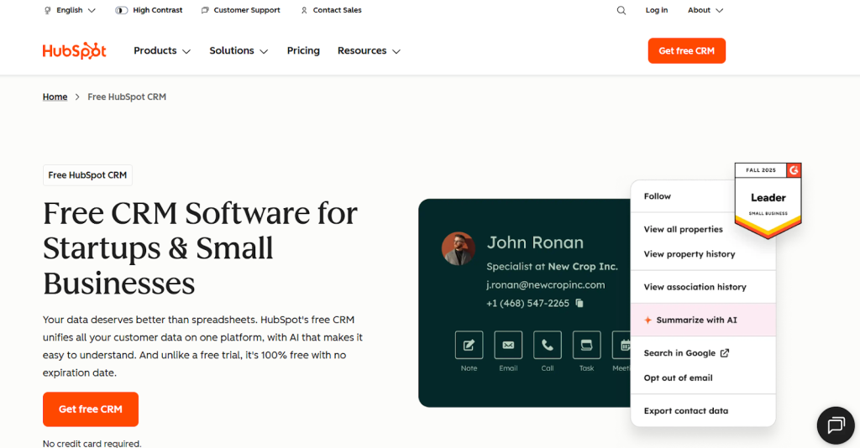Click John Ronan's profile photo
The height and width of the screenshot is (448, 860).
(x=458, y=248)
